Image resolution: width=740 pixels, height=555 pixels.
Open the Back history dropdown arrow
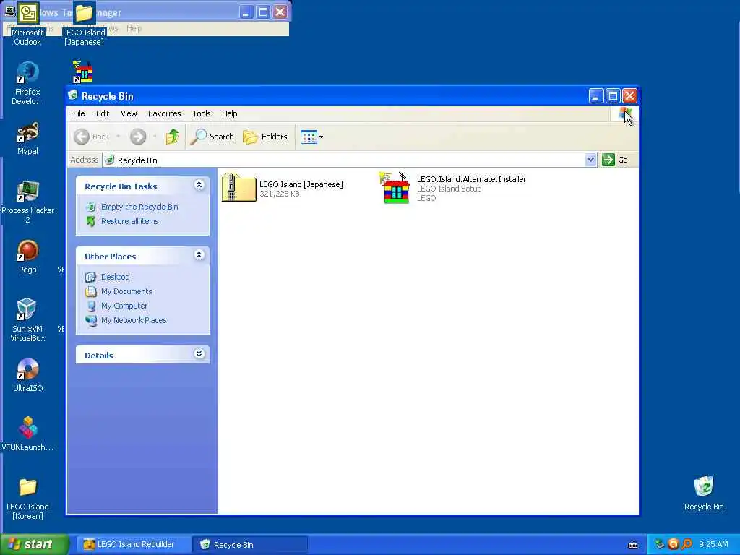[118, 137]
